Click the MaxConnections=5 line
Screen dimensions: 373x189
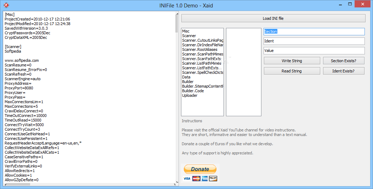21,106
